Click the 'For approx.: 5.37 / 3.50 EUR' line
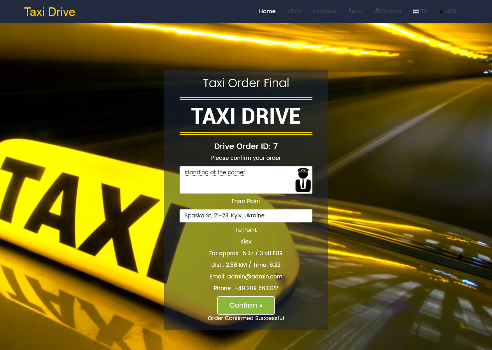This screenshot has height=350, width=492. coord(246,253)
